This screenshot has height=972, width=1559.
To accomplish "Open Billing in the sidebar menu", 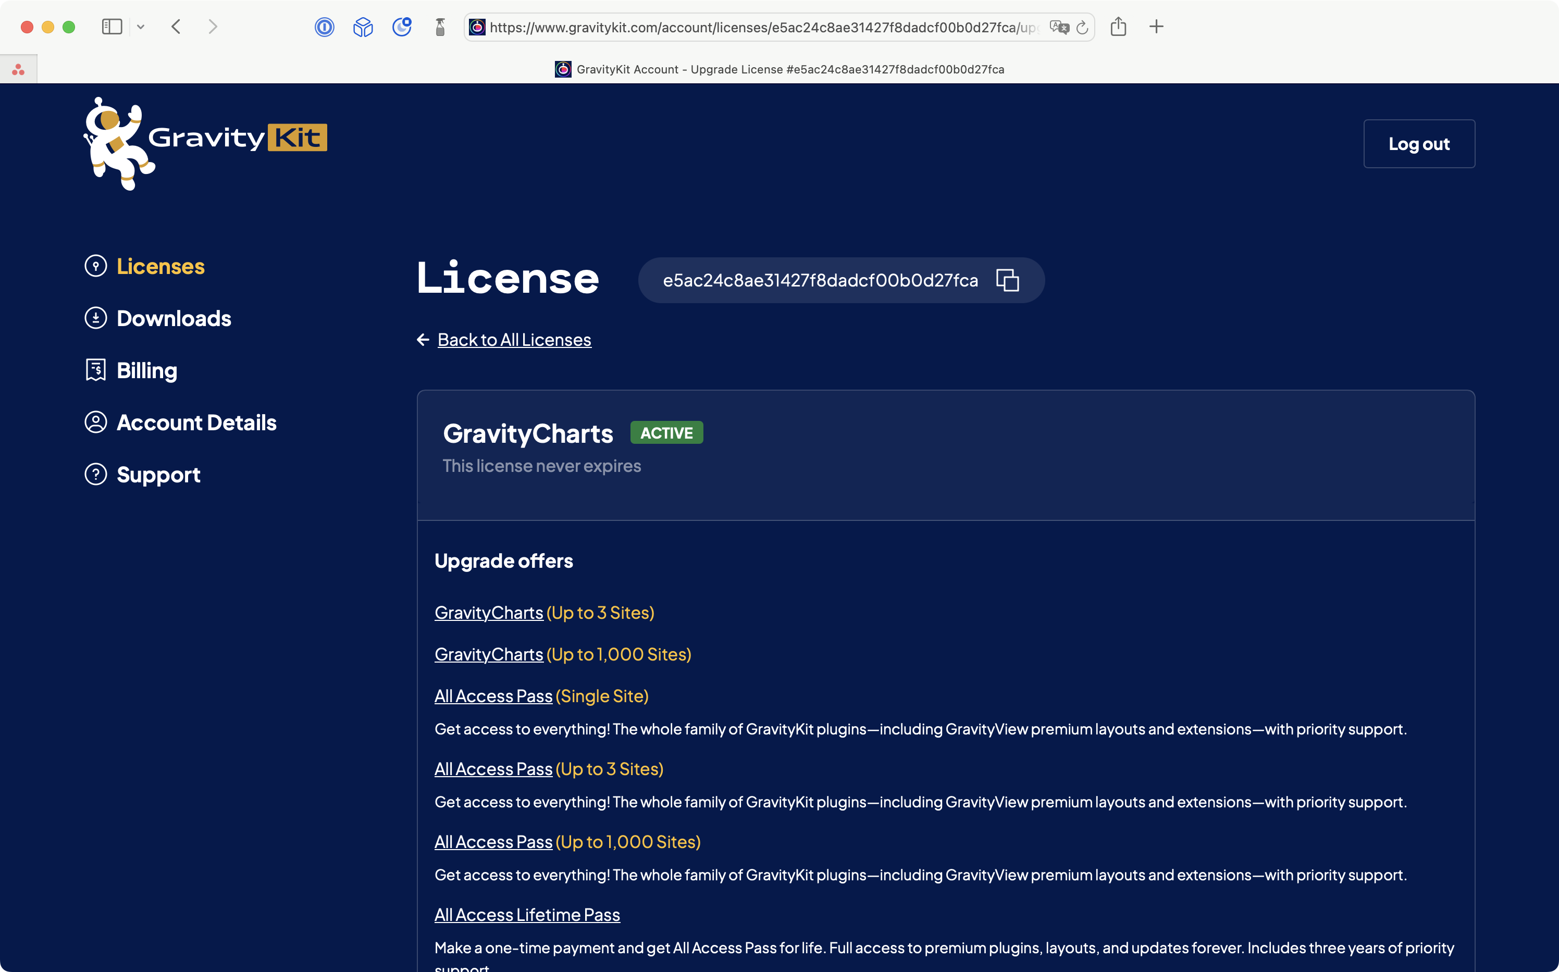I will pos(146,370).
